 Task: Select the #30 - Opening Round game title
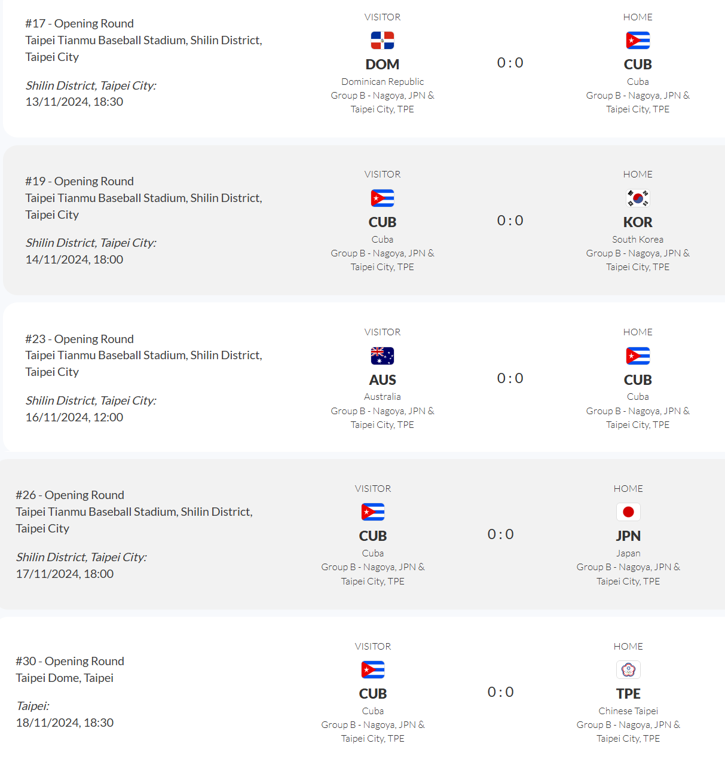click(x=70, y=661)
